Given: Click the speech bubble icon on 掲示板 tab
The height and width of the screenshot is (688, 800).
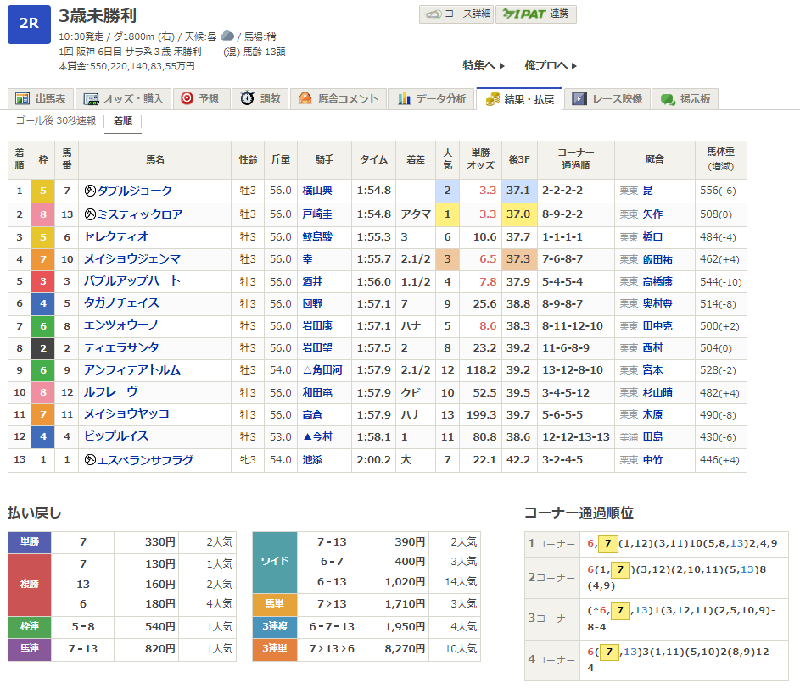Looking at the screenshot, I should pyautogui.click(x=668, y=99).
